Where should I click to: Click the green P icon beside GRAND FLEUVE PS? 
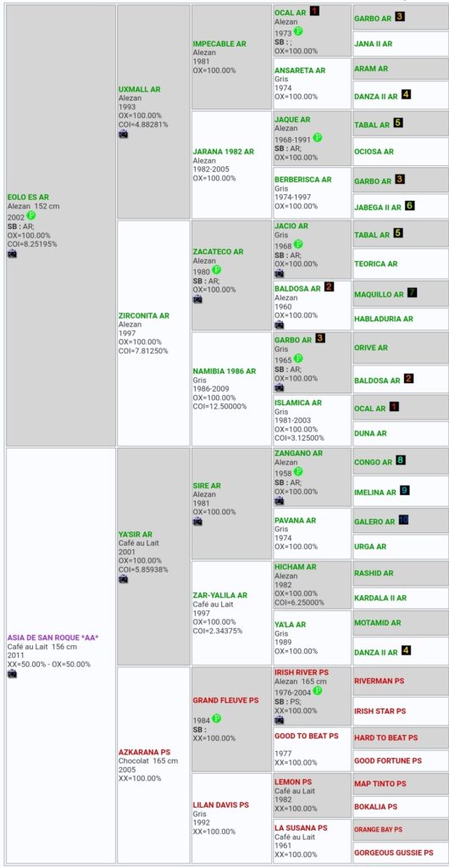tap(217, 719)
